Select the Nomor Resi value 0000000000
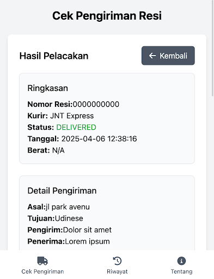The width and height of the screenshot is (214, 279). 96,104
